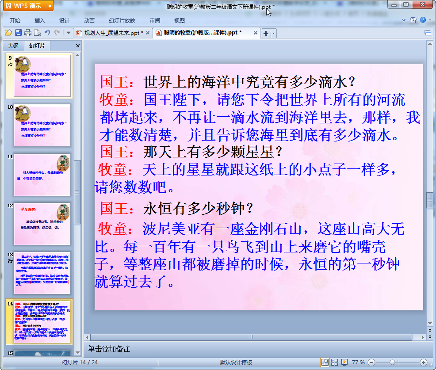Go to next slide double-arrow button
The height and width of the screenshot is (370, 436).
point(430,337)
